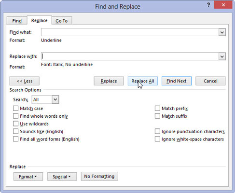The width and height of the screenshot is (235, 193).
Task: Click the Replace button
Action: (109, 81)
